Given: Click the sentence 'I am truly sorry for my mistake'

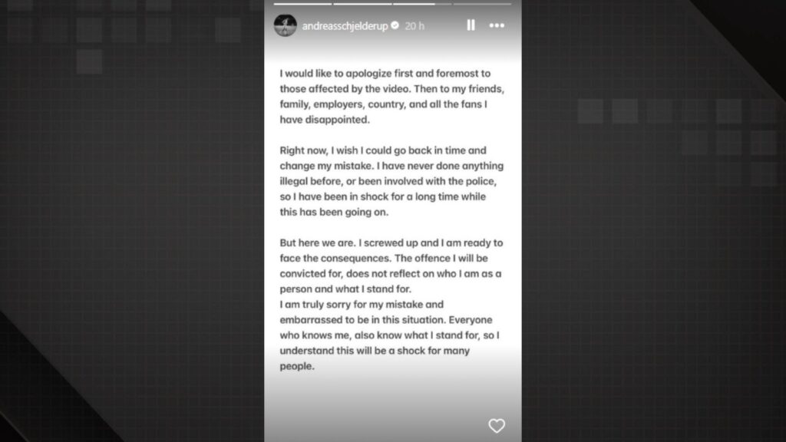Looking at the screenshot, I should pos(362,304).
